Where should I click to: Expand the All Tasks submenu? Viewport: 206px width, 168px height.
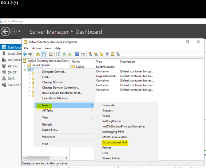click(x=64, y=110)
